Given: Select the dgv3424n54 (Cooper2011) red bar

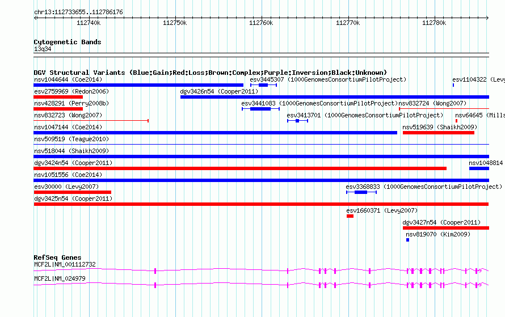Looking at the screenshot, I should (x=240, y=168).
